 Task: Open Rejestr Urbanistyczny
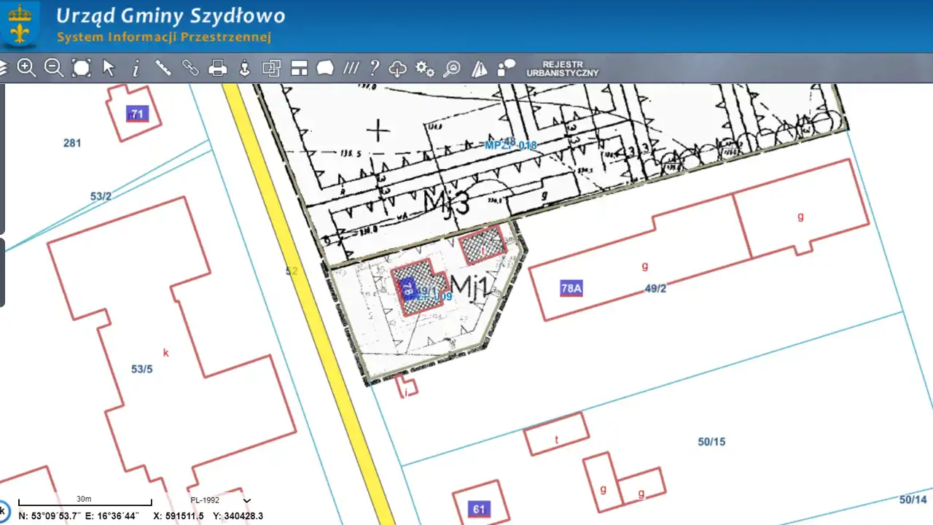pos(562,69)
